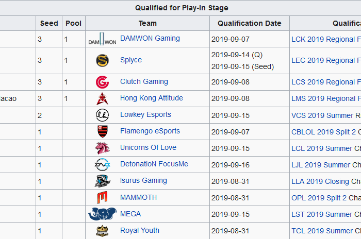Click the Clutch Gaming logo icon
Viewport: 361px width, 239px height.
pos(102,82)
